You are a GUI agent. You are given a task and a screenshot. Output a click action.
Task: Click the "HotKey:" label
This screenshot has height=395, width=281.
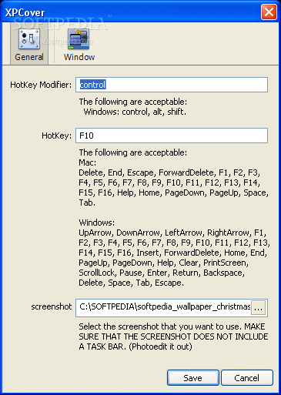pyautogui.click(x=56, y=136)
